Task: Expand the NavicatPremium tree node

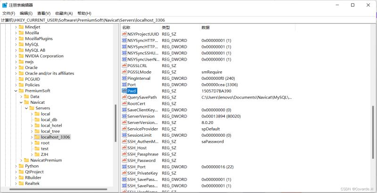Action: [21, 161]
